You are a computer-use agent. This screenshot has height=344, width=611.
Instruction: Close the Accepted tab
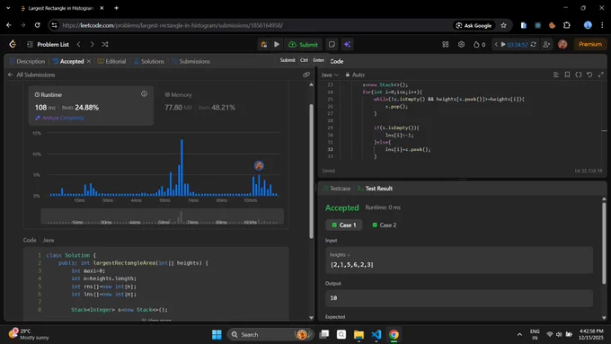click(x=89, y=61)
